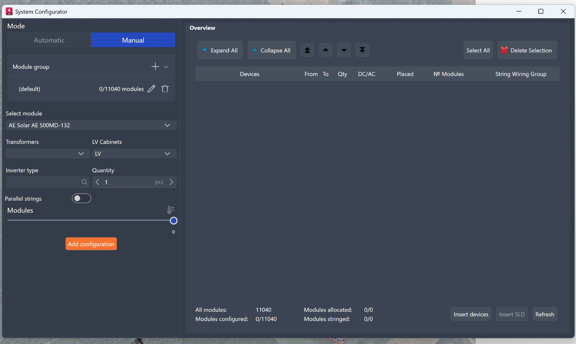This screenshot has width=576, height=344.
Task: Move selection to top icon
Action: point(307,50)
